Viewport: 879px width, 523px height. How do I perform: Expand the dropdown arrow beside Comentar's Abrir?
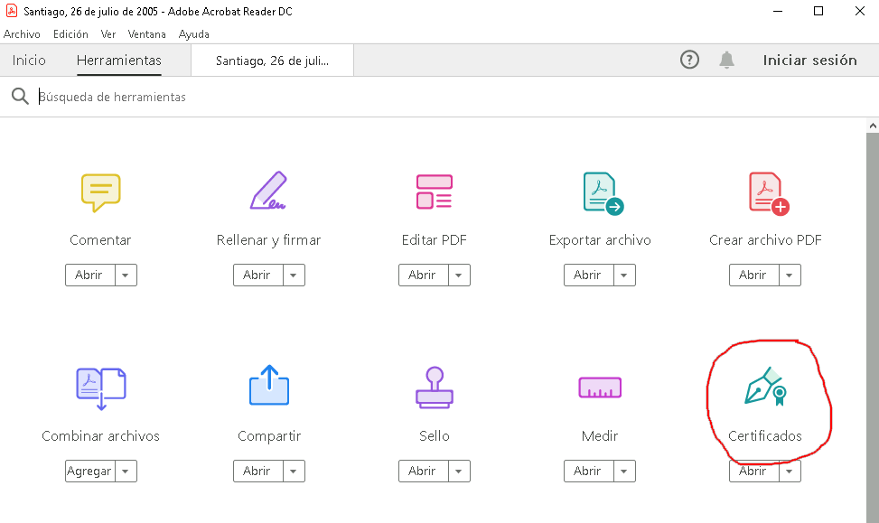coord(126,276)
